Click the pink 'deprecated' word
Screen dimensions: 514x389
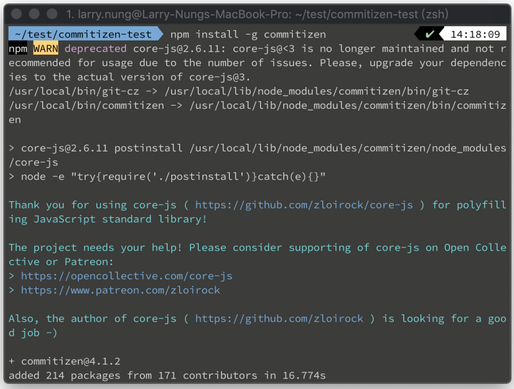tap(95, 49)
